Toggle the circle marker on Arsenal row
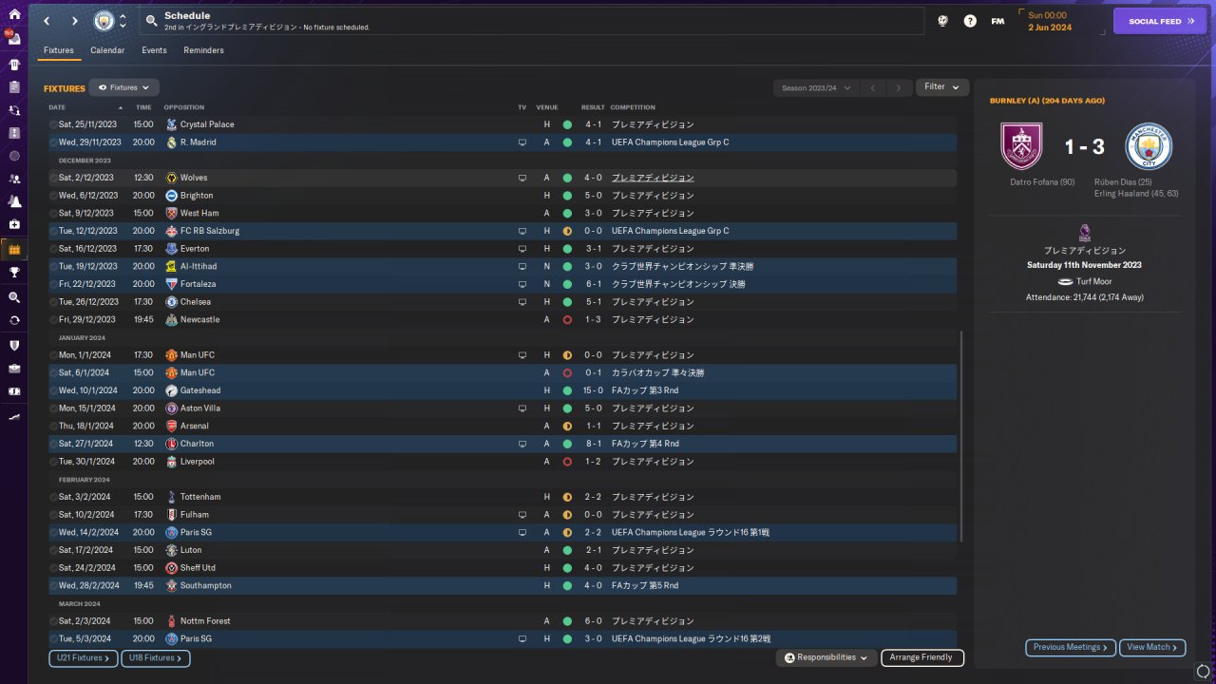The width and height of the screenshot is (1216, 684). (53, 427)
